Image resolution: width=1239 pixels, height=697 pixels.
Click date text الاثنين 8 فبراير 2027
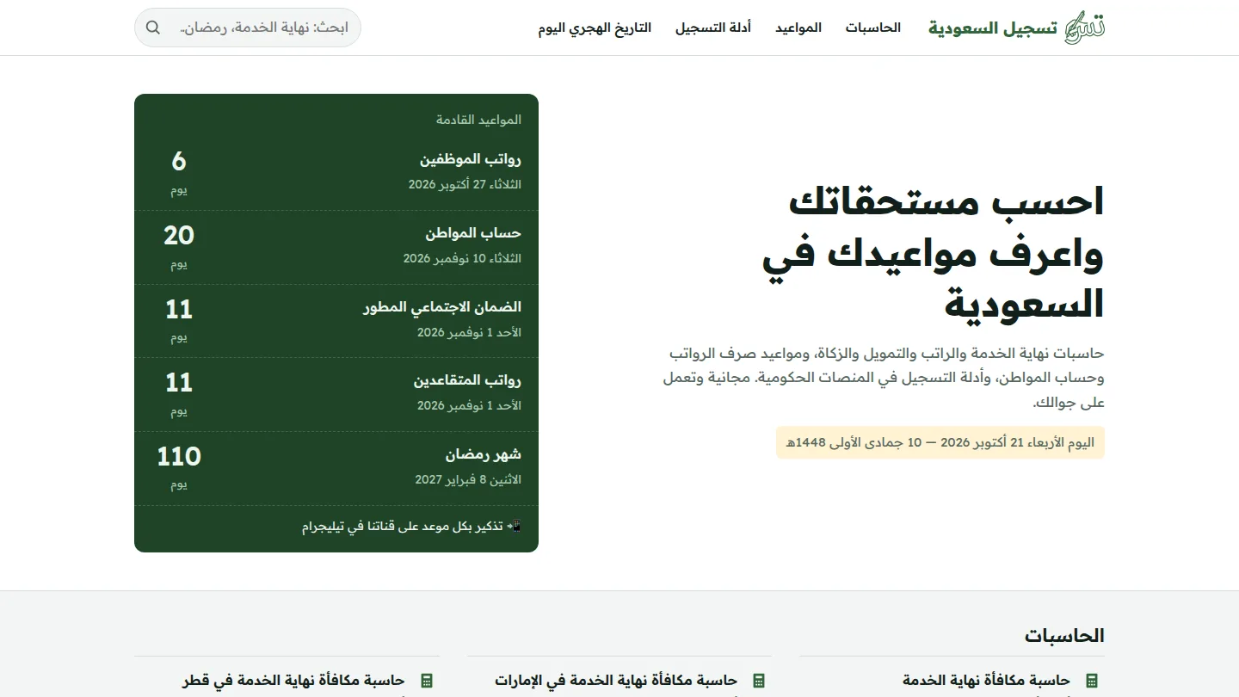pos(468,479)
